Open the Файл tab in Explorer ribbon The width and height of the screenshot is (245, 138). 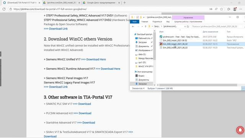pos(134,21)
